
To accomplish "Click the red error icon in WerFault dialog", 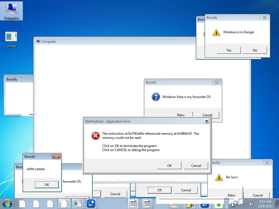I will (96, 136).
